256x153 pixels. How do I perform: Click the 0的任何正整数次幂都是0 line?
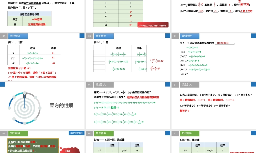(x=22, y=151)
